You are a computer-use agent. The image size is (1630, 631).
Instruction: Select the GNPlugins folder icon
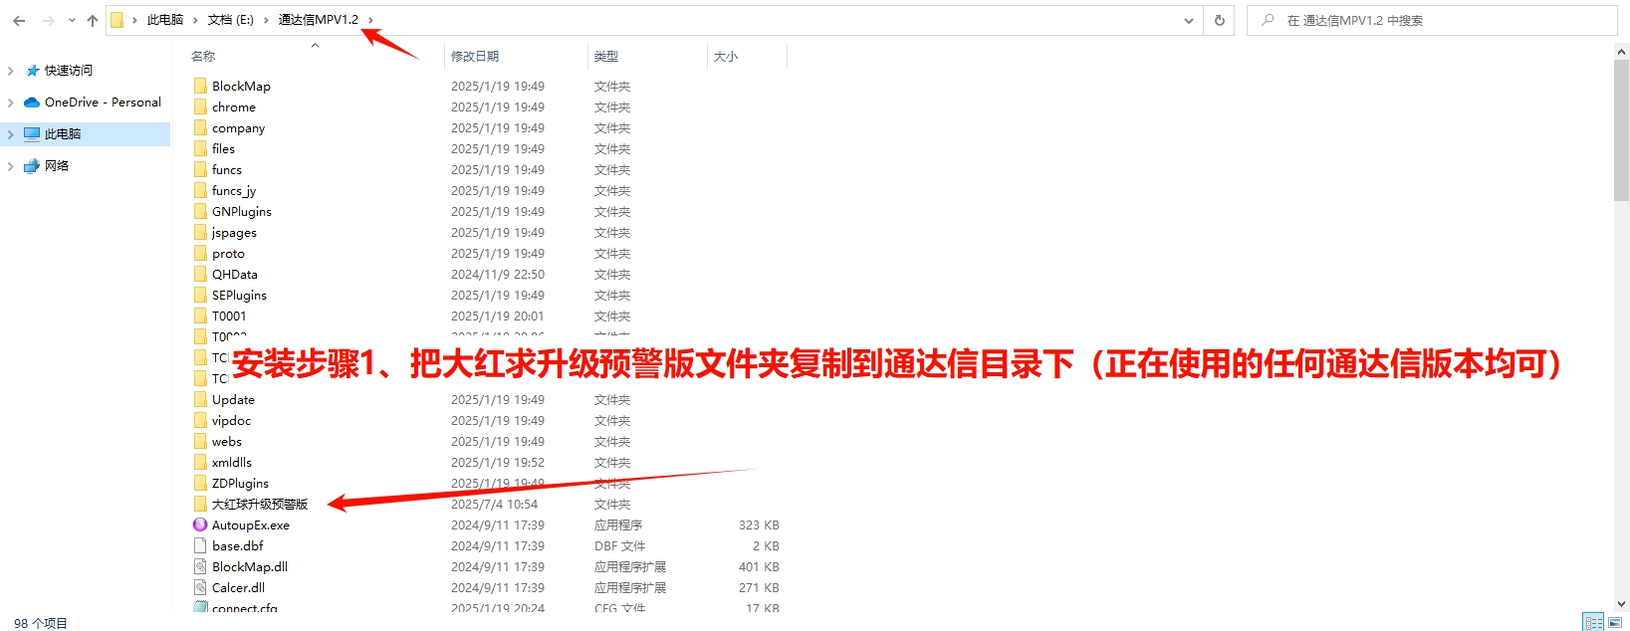coord(200,211)
